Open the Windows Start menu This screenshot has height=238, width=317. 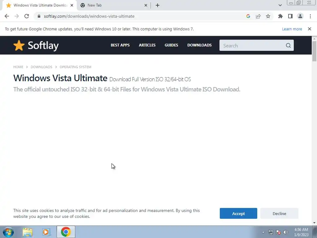point(8,232)
